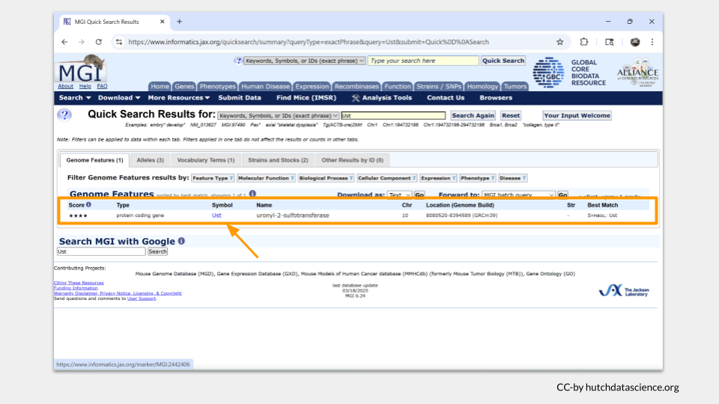Open the Strains / SNPs menu tab

(439, 86)
